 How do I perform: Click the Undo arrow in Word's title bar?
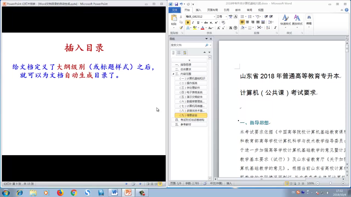tap(181, 4)
